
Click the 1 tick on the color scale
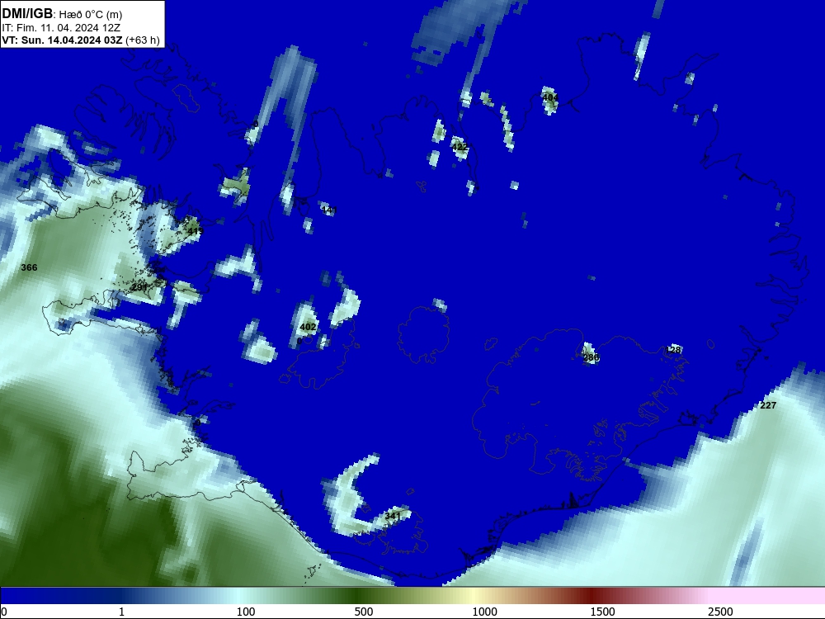coord(121,612)
